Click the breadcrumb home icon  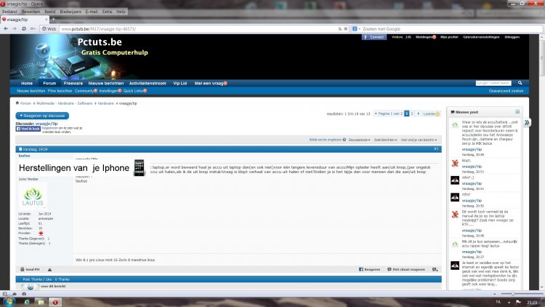coord(17,103)
